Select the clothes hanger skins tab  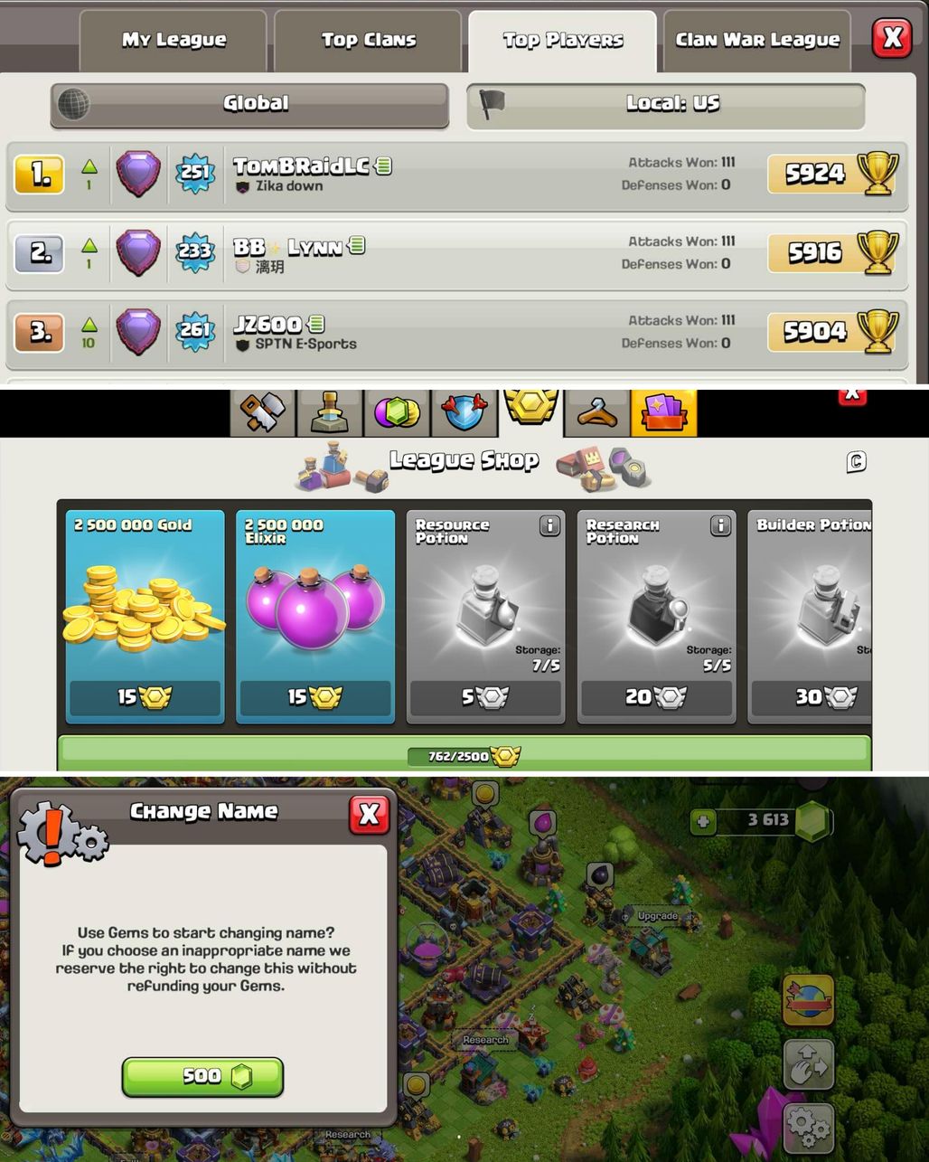[597, 412]
